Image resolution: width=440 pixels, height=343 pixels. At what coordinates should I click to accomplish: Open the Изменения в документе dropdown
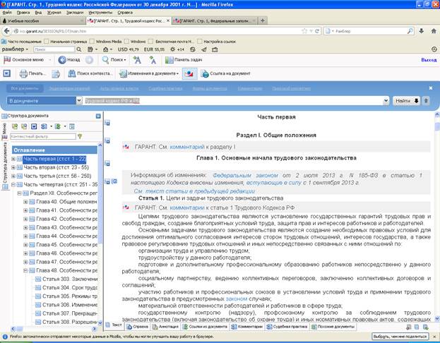[x=150, y=73]
